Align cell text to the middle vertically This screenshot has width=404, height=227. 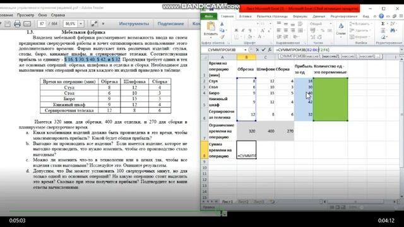pos(286,24)
